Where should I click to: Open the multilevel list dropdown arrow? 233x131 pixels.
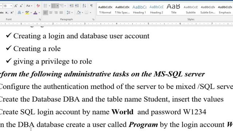tap(65, 6)
